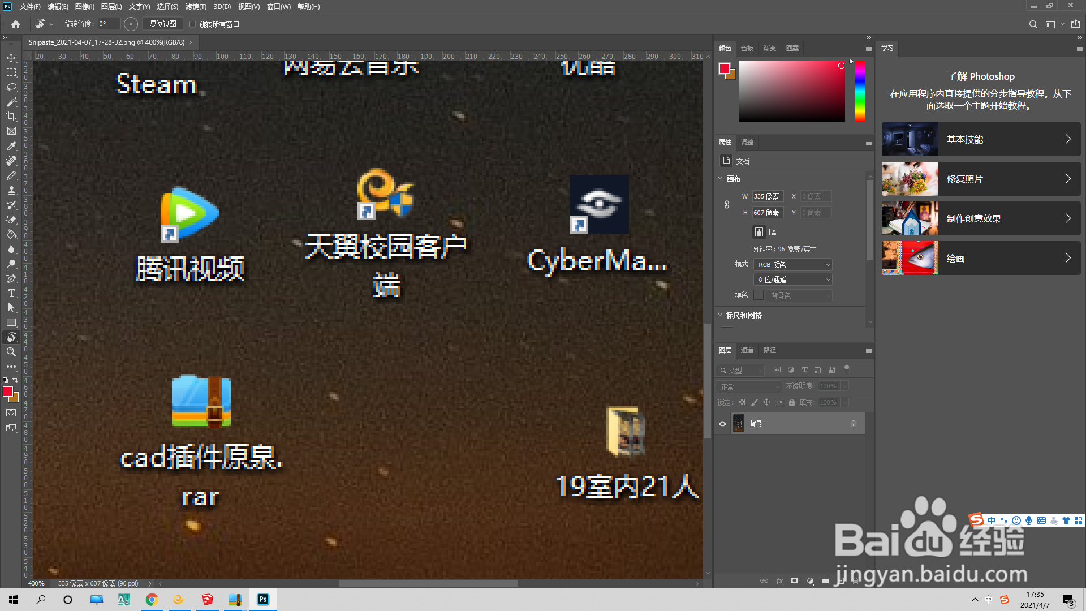The width and height of the screenshot is (1086, 611).
Task: Select the Lasso tool
Action: [11, 87]
